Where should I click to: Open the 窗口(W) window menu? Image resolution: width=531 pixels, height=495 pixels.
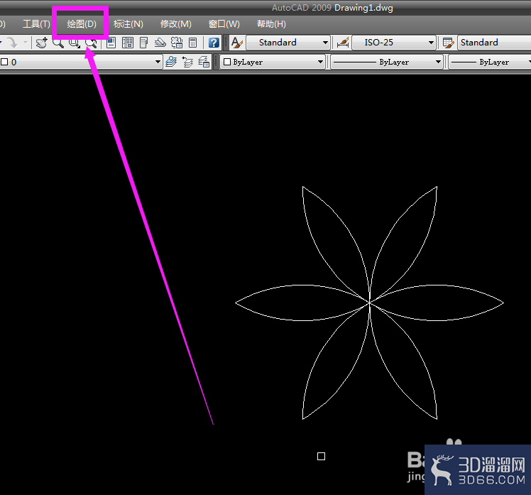224,24
